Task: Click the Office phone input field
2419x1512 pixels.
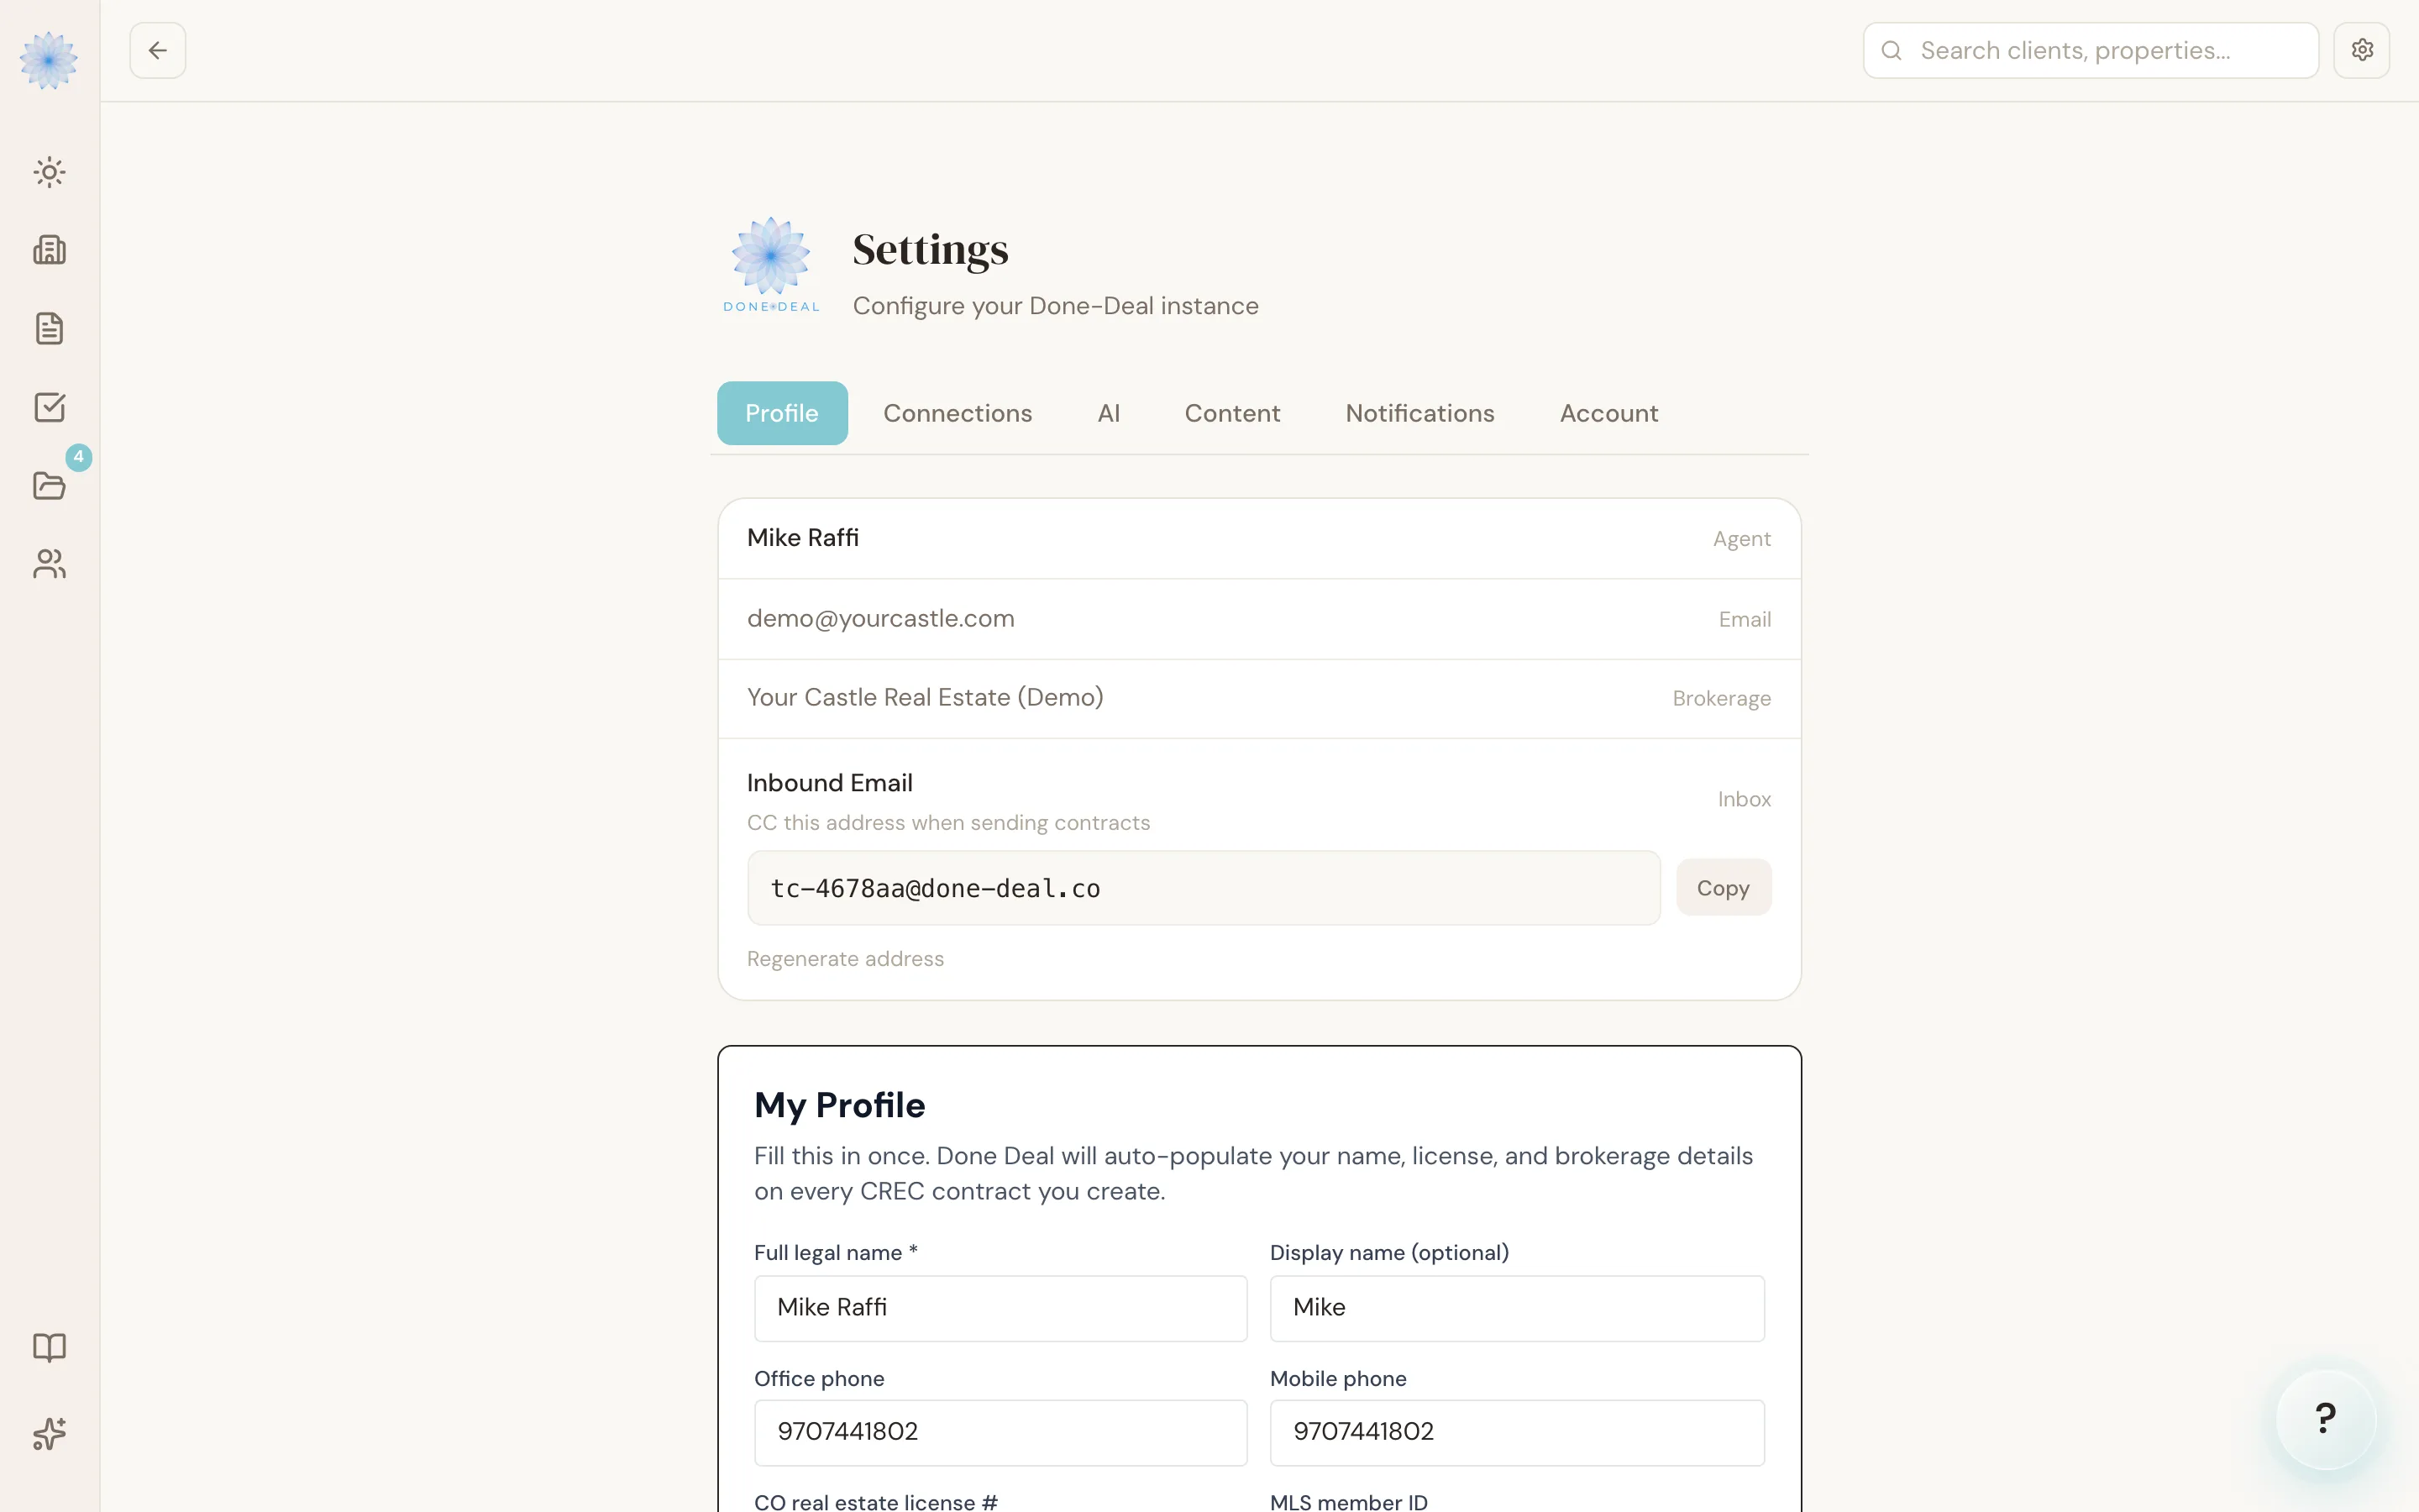Action: (1000, 1432)
